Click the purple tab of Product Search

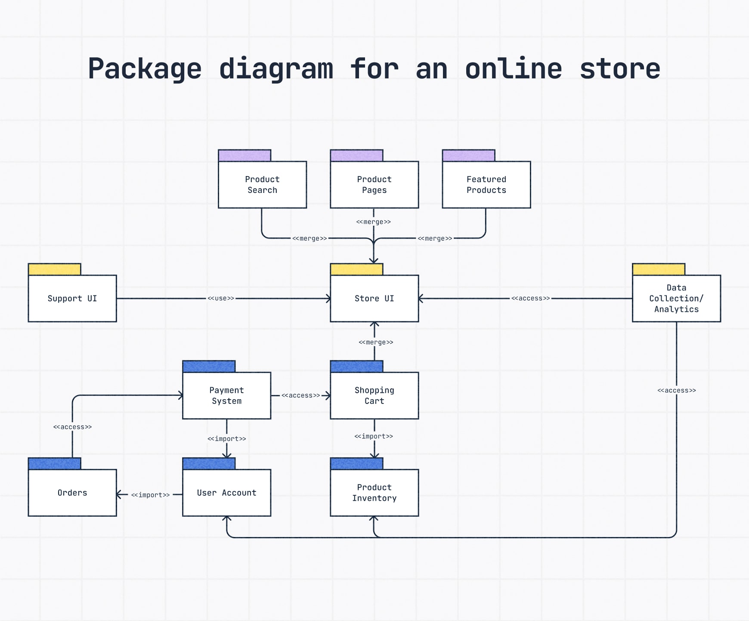tap(245, 155)
